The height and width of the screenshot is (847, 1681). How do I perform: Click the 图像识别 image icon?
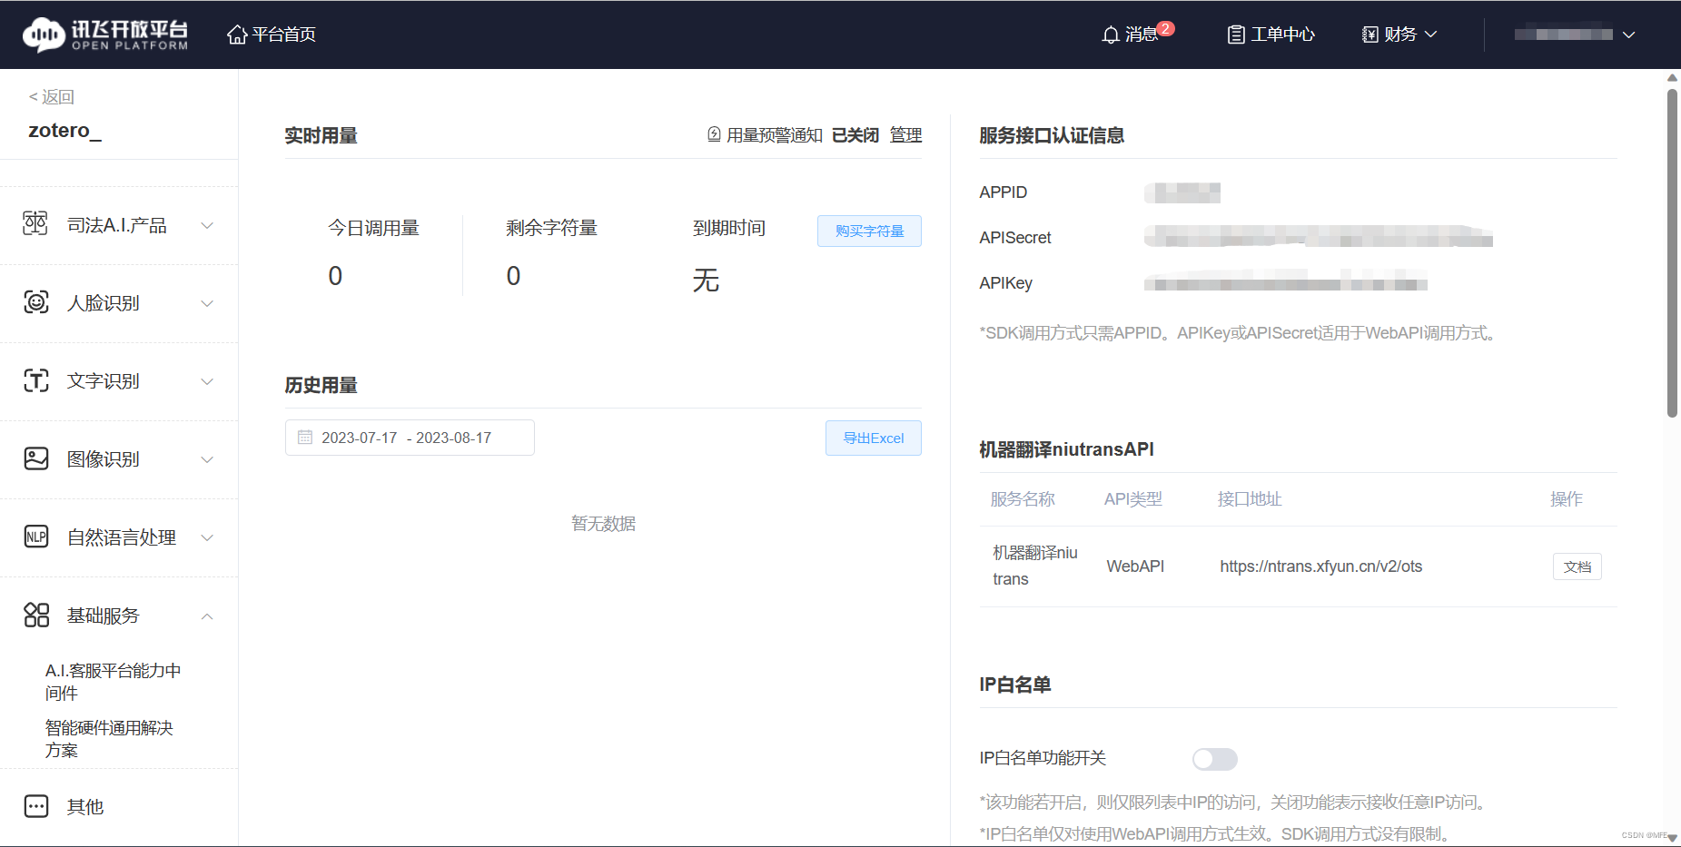tap(36, 458)
